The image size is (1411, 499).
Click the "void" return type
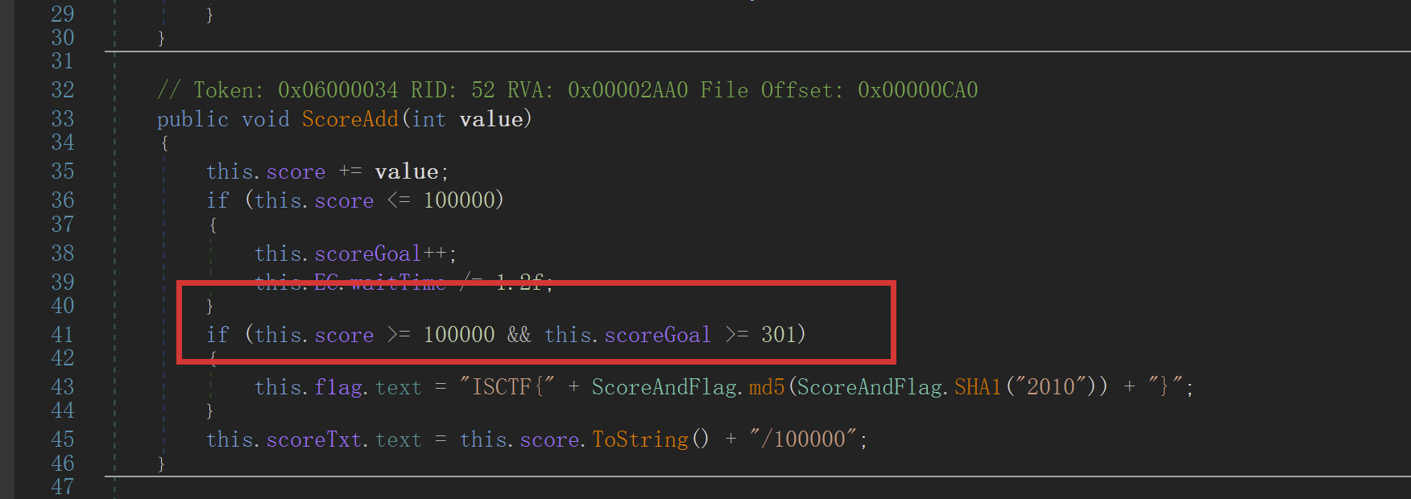[266, 119]
